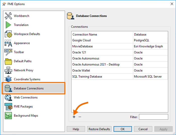
Task: Sort by Connection Name column header
Action: [102, 34]
